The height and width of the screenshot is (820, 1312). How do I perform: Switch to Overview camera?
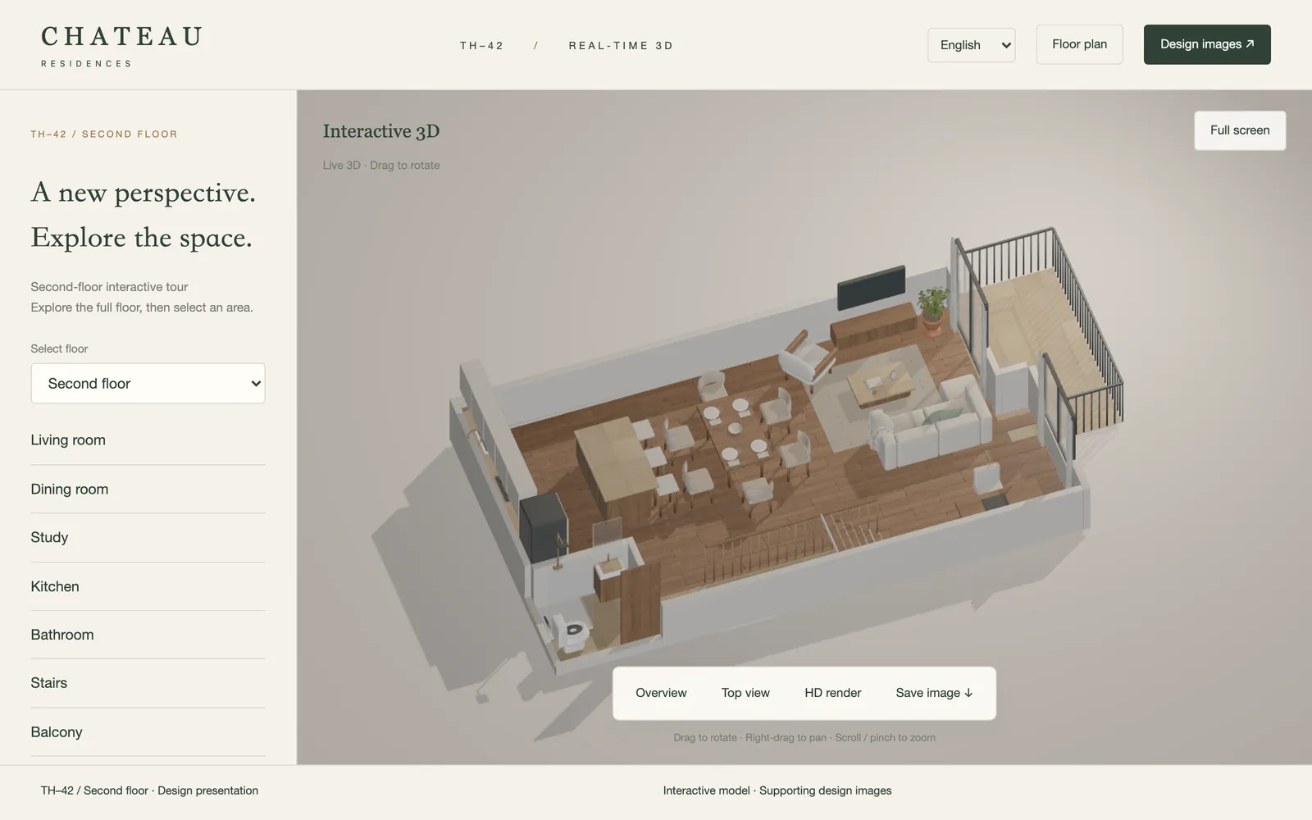661,693
